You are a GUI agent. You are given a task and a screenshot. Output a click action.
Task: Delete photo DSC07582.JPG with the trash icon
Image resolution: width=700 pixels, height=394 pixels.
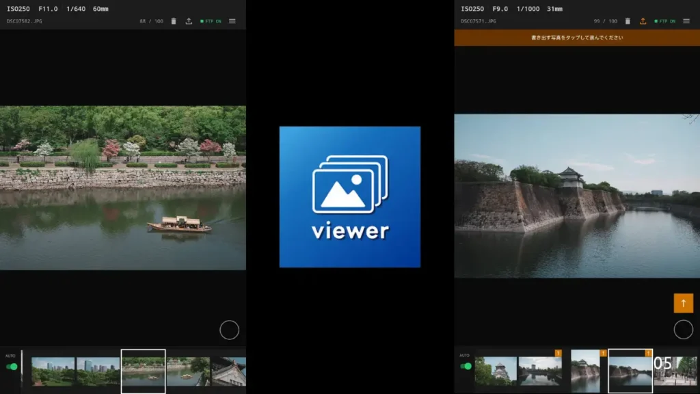[x=174, y=21]
